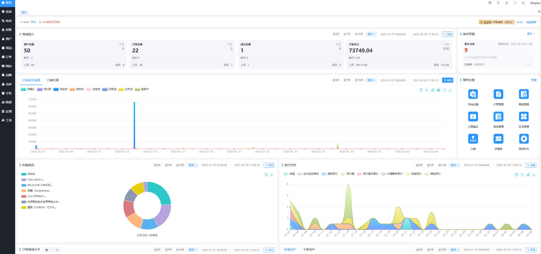Expand 更多 dropdown in order amount chart filter
Image resolution: width=541 pixels, height=254 pixels.
[371, 80]
